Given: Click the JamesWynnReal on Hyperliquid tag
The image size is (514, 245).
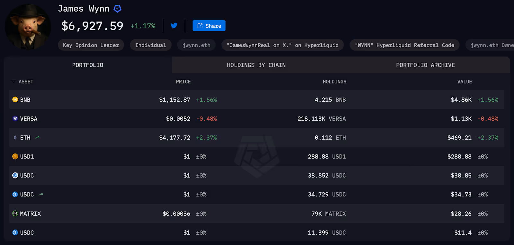Looking at the screenshot, I should (x=282, y=45).
